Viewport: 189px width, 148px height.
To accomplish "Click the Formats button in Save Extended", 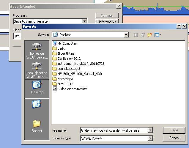I will 107,15.
